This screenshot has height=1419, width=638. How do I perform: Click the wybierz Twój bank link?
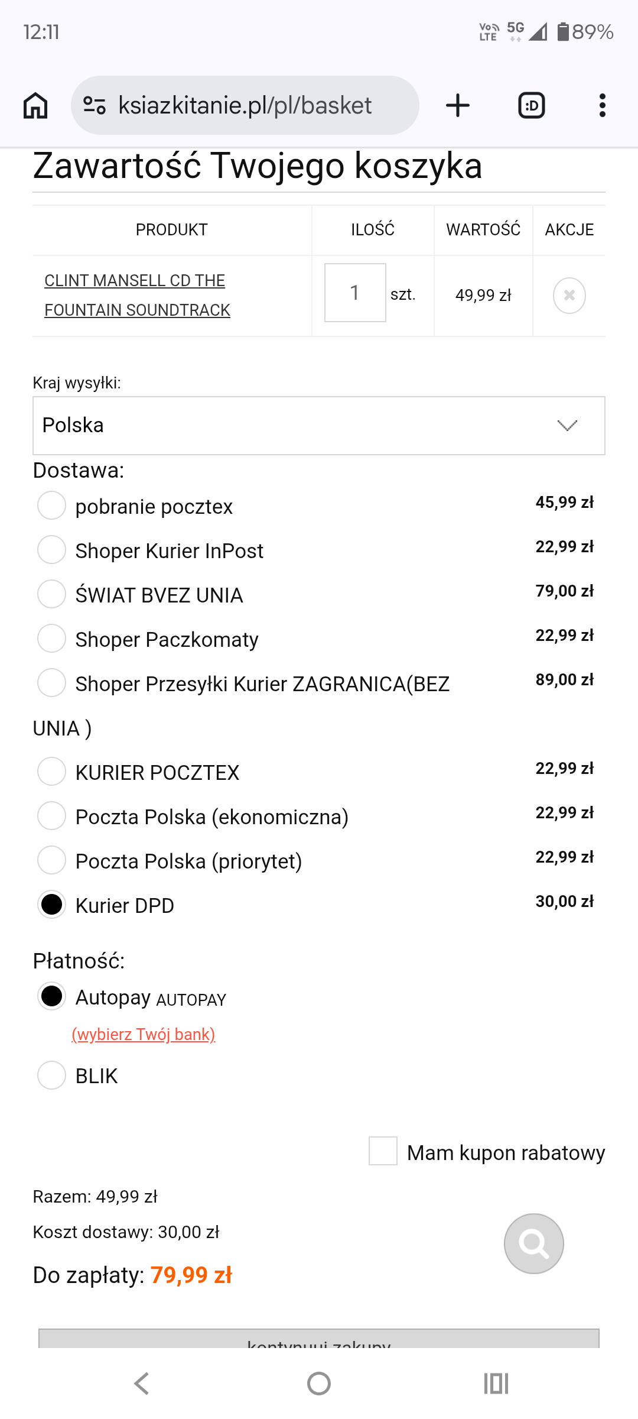click(x=144, y=1034)
